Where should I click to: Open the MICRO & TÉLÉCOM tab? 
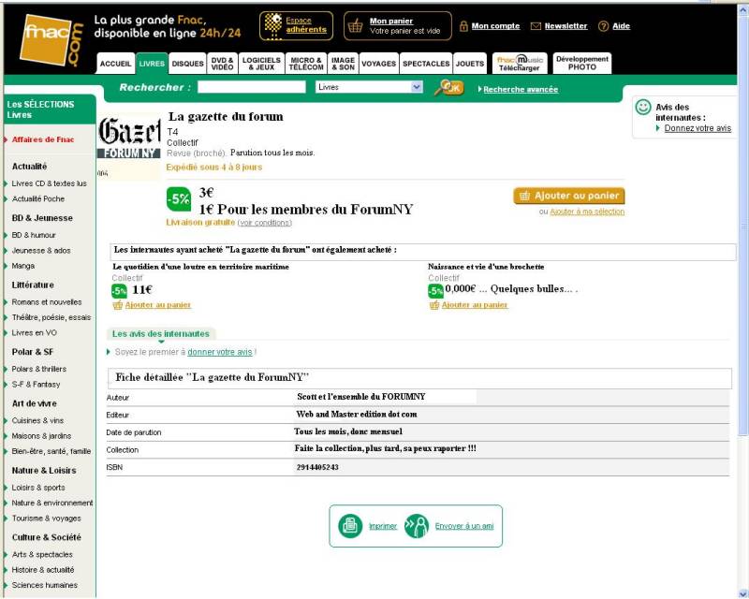pos(306,64)
